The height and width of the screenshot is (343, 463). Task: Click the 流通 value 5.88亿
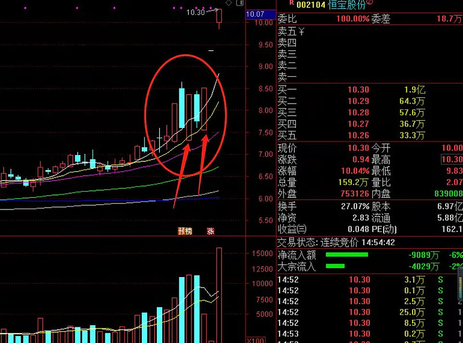[450, 217]
